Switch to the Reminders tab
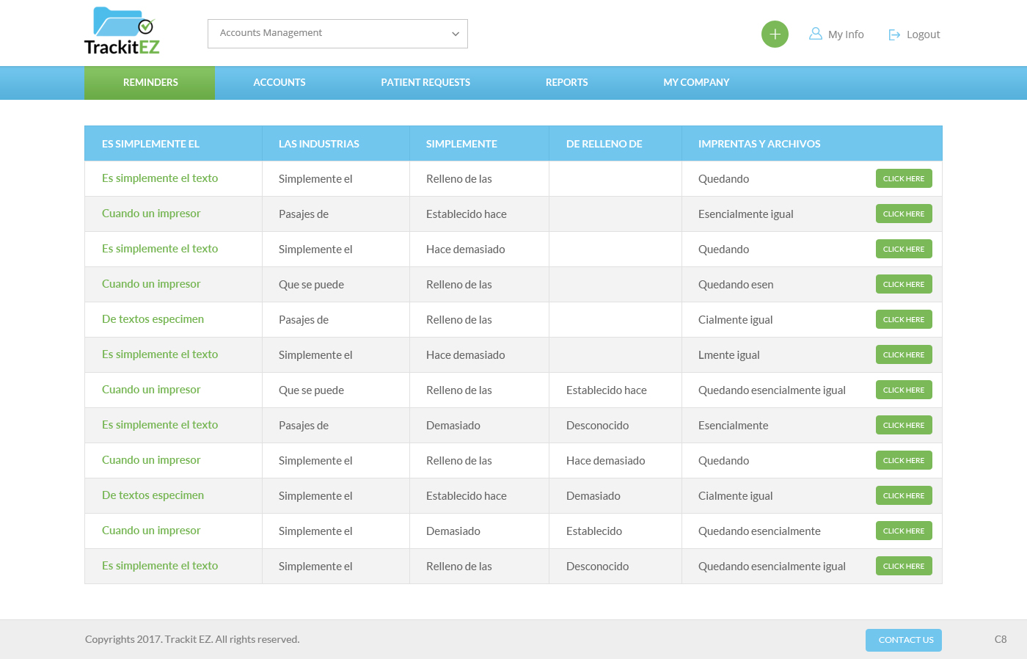The width and height of the screenshot is (1027, 659). (x=150, y=83)
